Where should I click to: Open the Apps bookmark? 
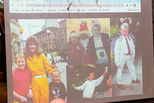[x=15, y=10]
